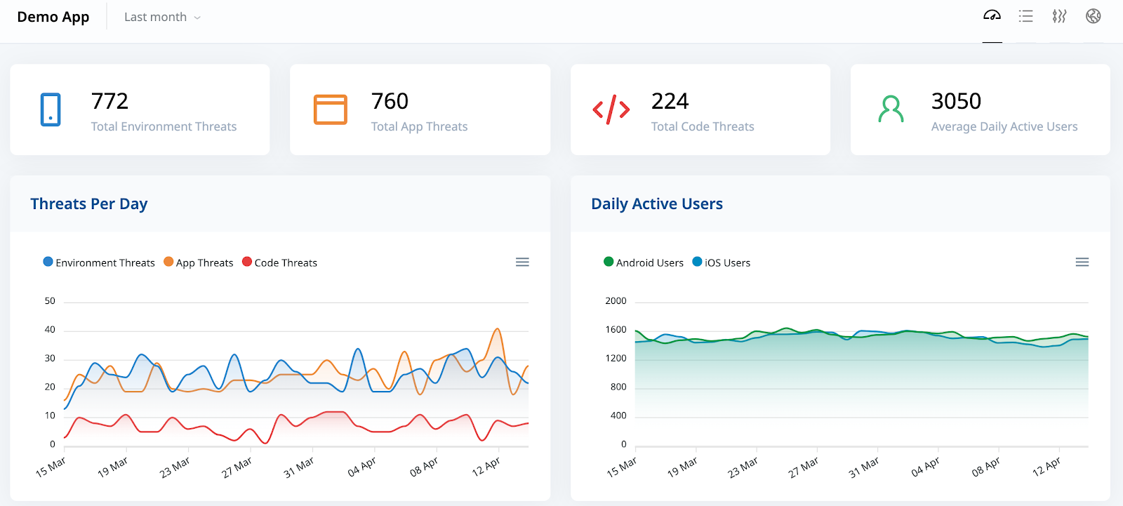Click 12 Apr label on Daily Users chart
Screen dimensions: 1123x506
[x=1046, y=467]
